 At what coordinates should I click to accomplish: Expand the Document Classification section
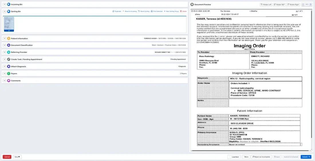click(x=5, y=45)
